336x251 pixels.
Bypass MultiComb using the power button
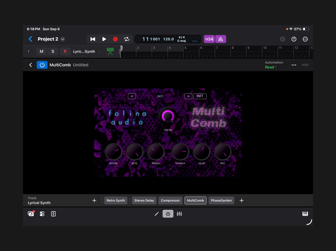42,65
